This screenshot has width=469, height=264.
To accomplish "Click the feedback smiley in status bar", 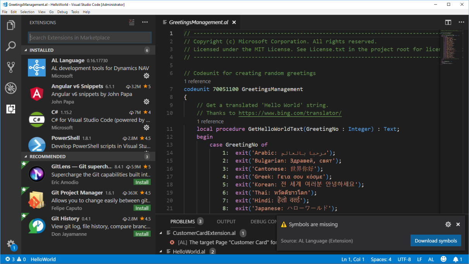I will [x=444, y=259].
